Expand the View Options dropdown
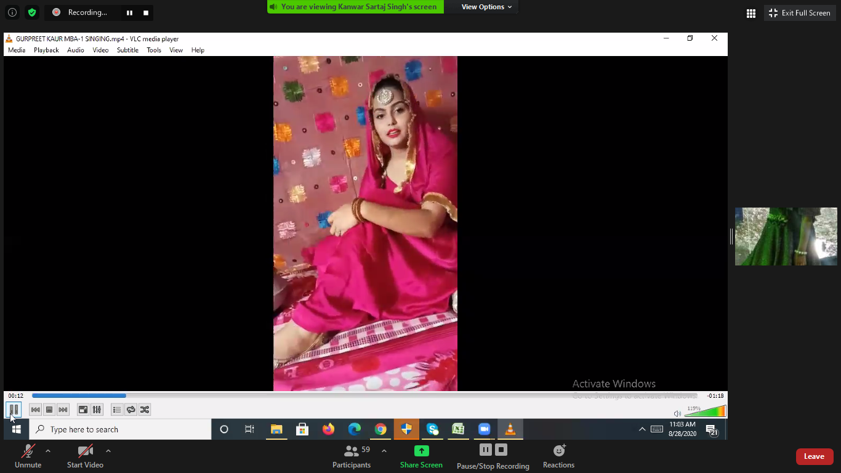 pyautogui.click(x=486, y=7)
